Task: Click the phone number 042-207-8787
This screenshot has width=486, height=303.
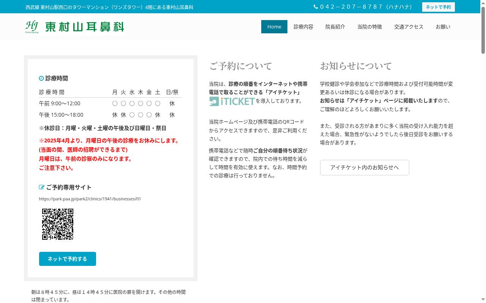Action: tap(366, 7)
